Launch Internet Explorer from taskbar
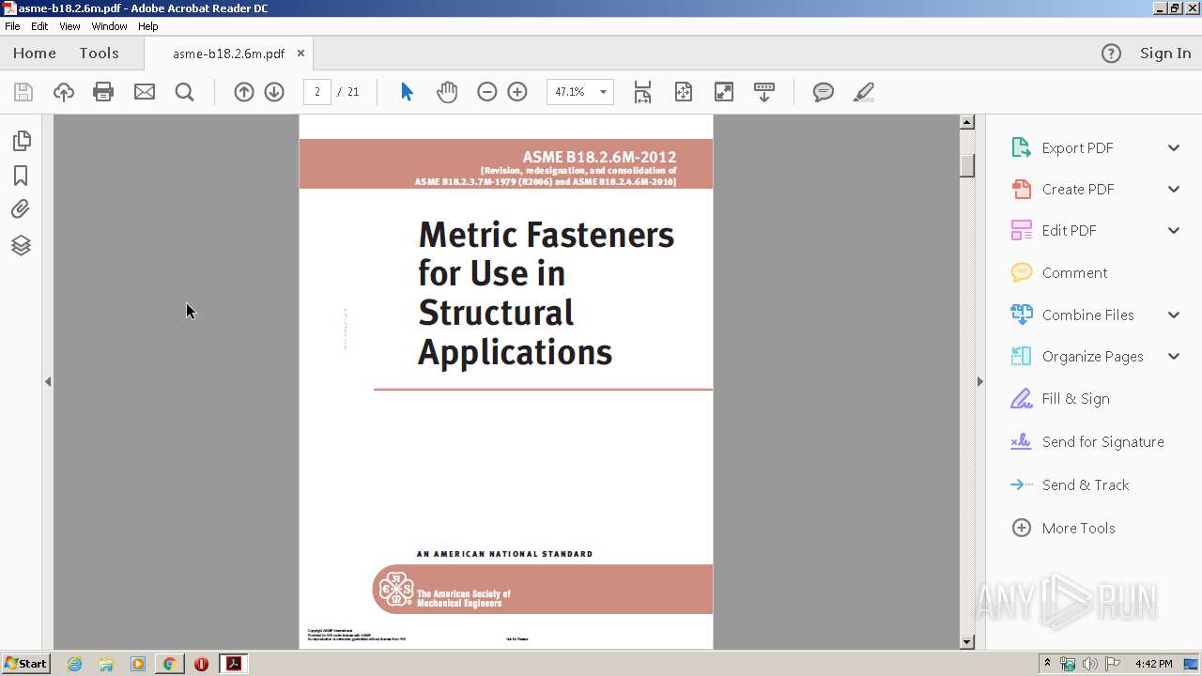Image resolution: width=1202 pixels, height=676 pixels. 74,664
